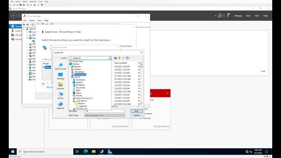Open File Explorer from taskbar
Image resolution: width=281 pixels, height=158 pixels.
pyautogui.click(x=94, y=151)
